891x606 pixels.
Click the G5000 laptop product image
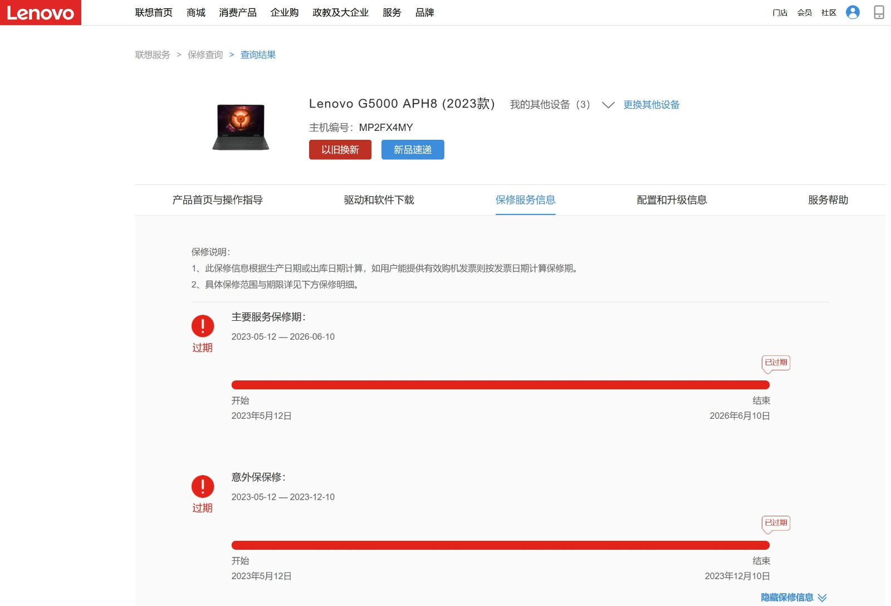coord(241,127)
